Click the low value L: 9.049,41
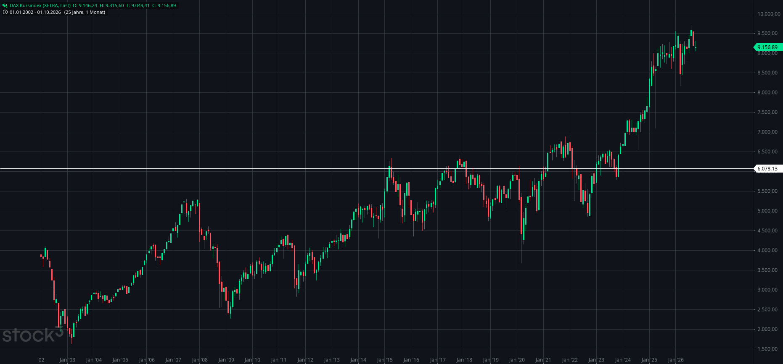This screenshot has height=364, width=783. (x=138, y=5)
